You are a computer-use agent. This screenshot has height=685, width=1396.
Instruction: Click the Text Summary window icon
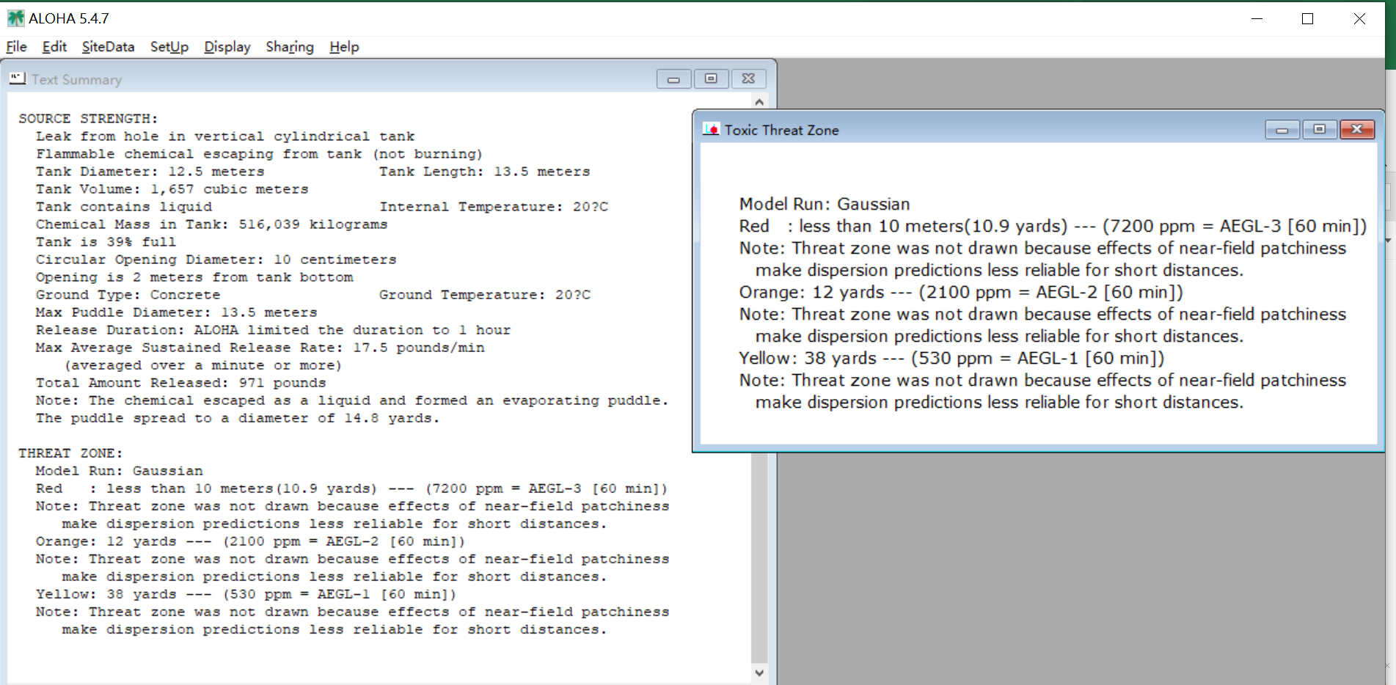(18, 78)
